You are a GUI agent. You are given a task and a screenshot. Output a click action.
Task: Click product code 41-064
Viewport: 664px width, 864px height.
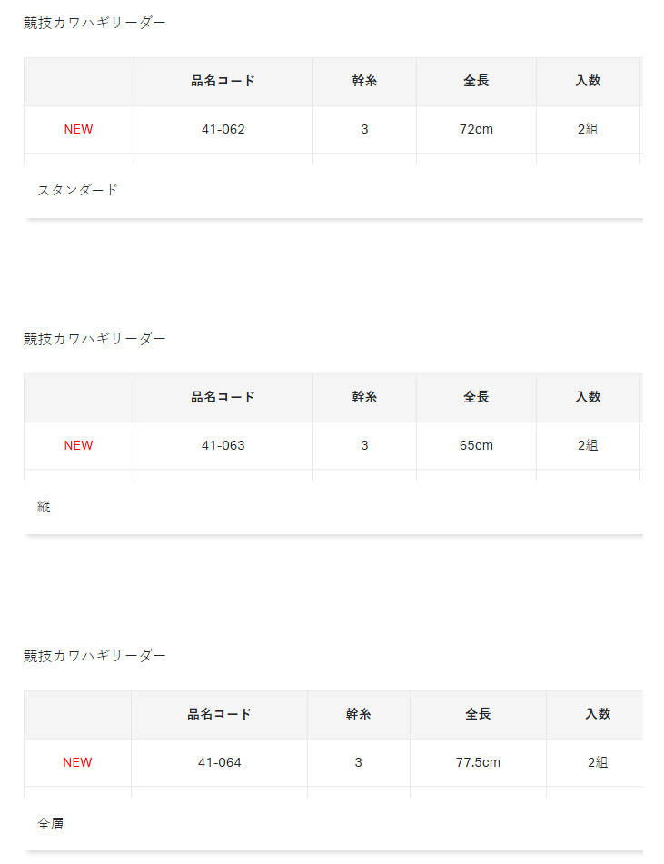219,762
